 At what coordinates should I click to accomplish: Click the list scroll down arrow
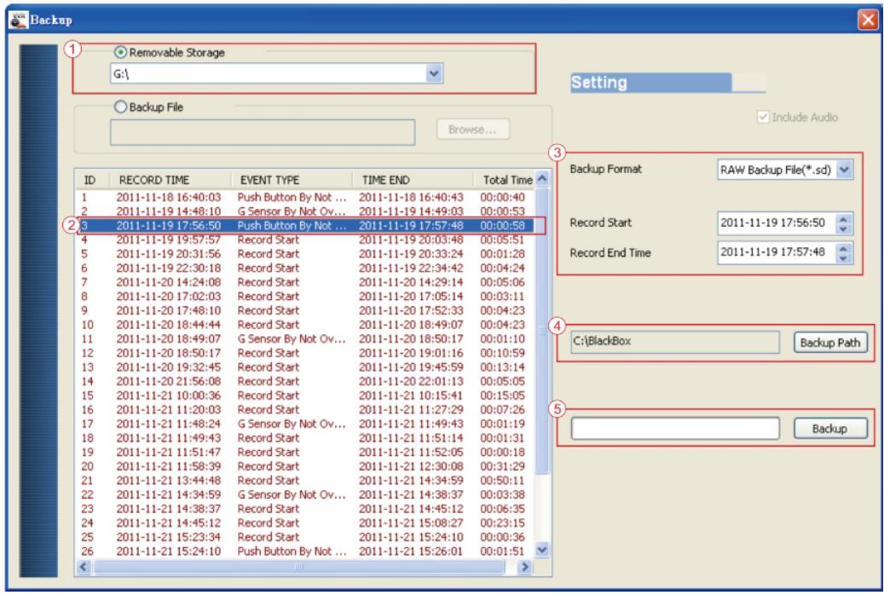[x=542, y=550]
